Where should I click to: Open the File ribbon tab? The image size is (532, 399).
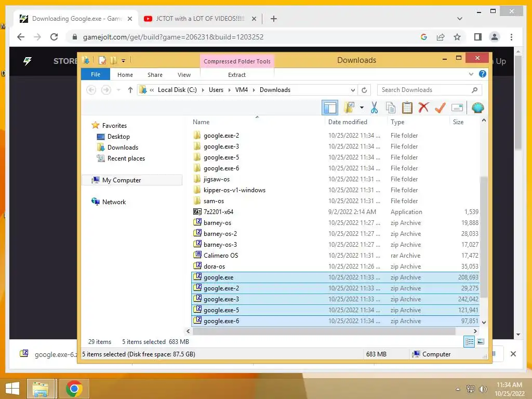pyautogui.click(x=96, y=74)
